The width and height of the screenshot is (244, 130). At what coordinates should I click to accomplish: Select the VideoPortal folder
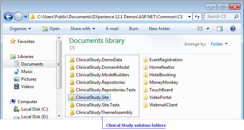157,97
